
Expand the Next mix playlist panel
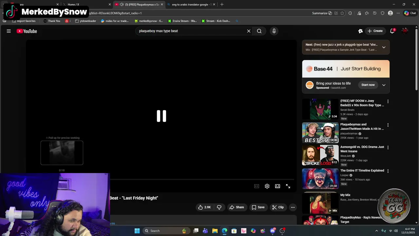384,47
